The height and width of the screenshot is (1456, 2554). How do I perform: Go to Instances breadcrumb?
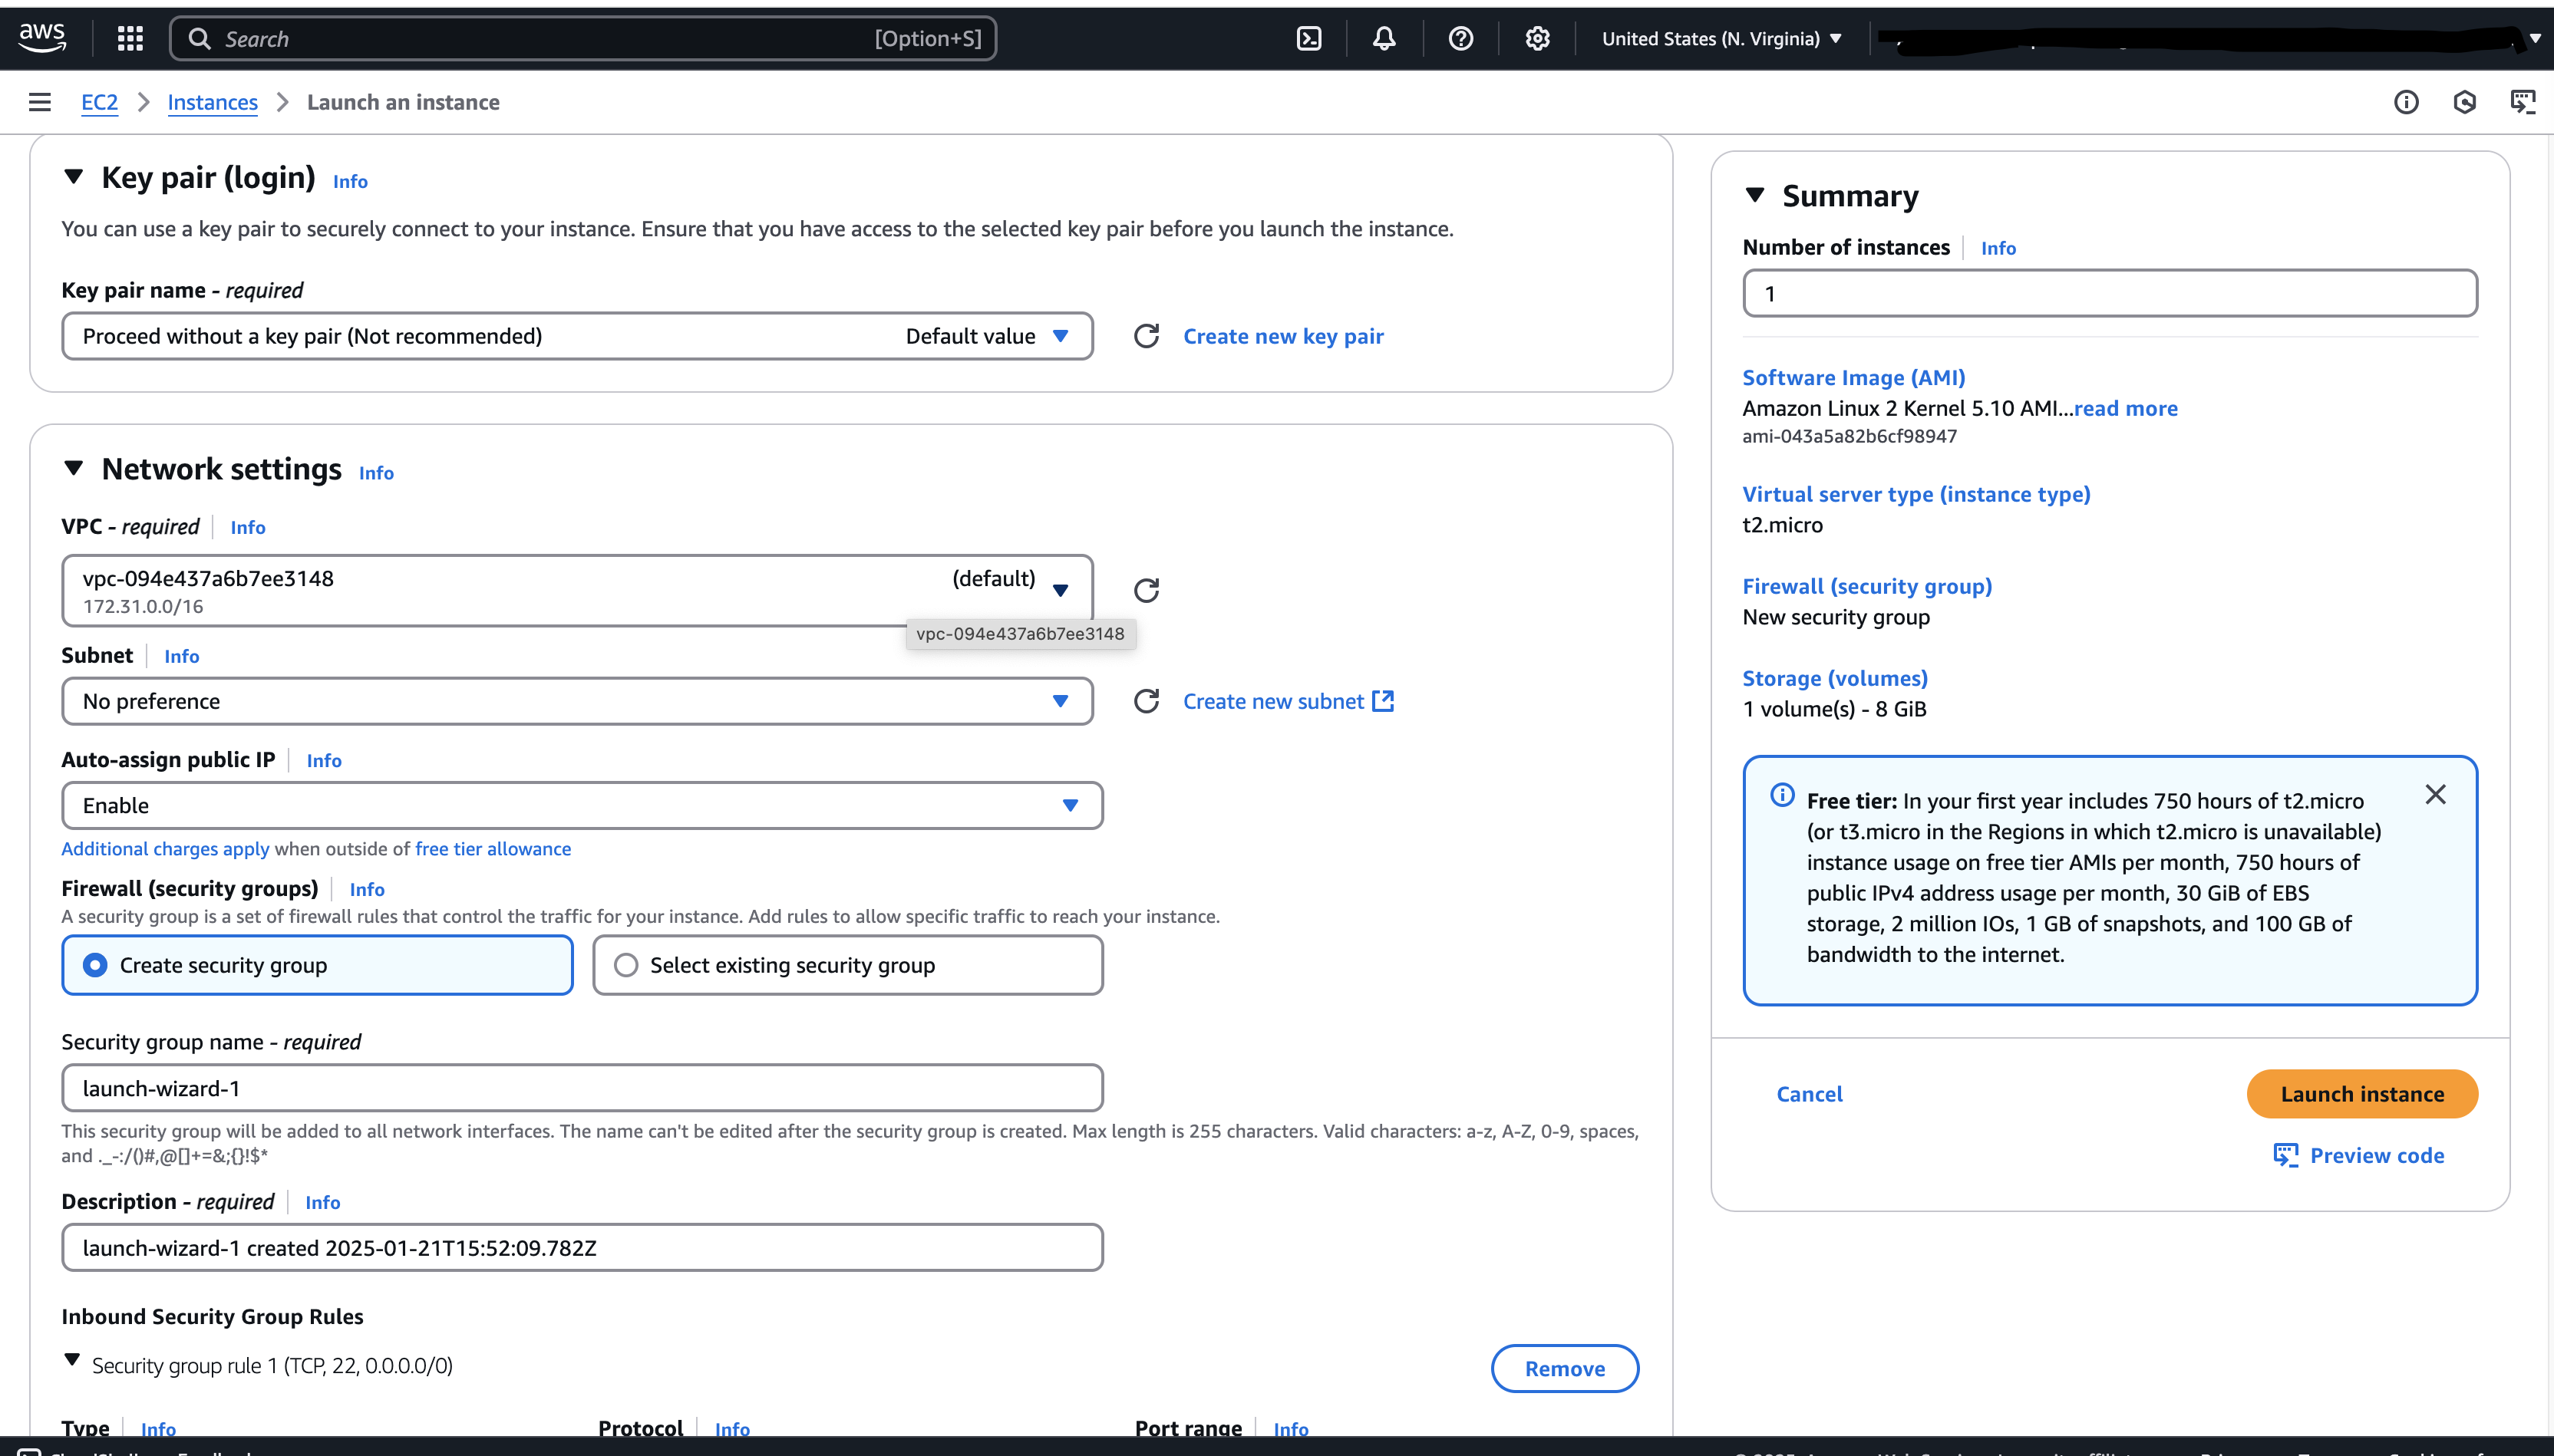tap(212, 102)
